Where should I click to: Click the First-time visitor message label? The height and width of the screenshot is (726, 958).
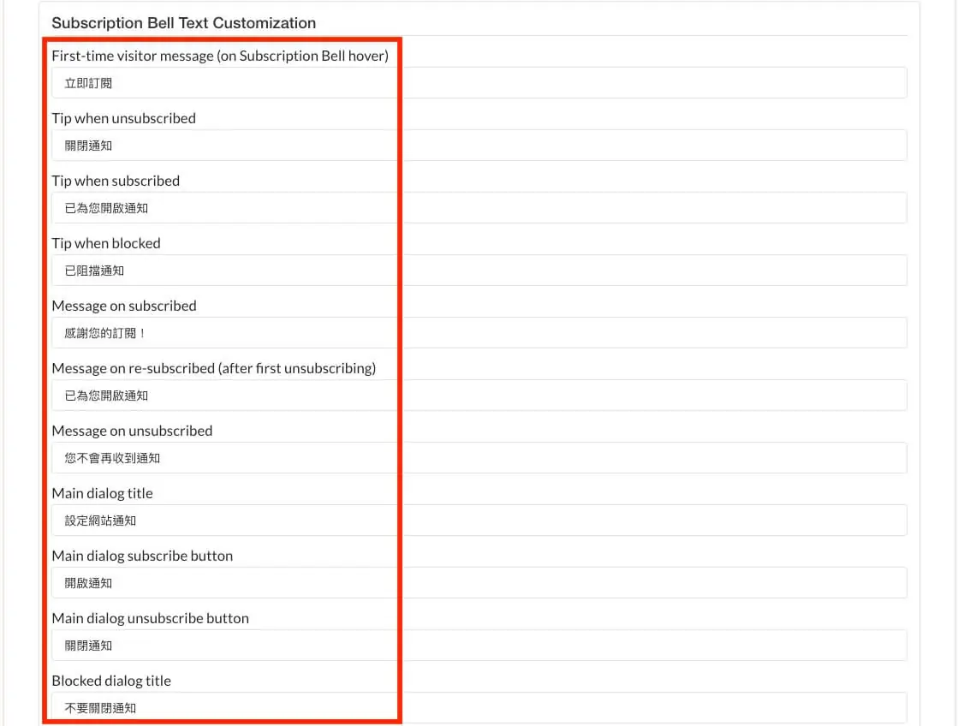pyautogui.click(x=220, y=56)
